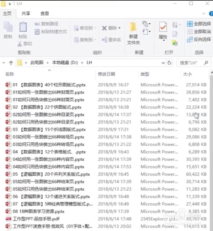
Task: Open recent locations dropdown chevron
Action: point(4,63)
